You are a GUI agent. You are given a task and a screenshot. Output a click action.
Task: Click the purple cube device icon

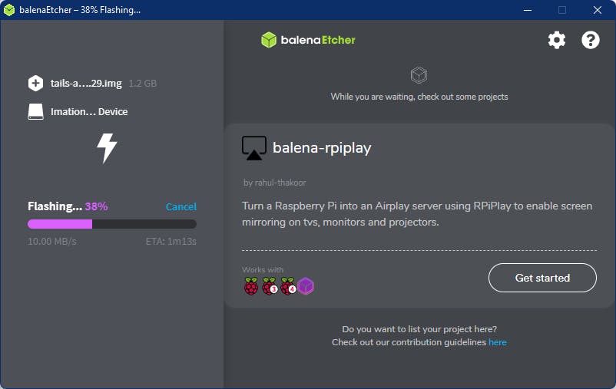click(x=306, y=285)
